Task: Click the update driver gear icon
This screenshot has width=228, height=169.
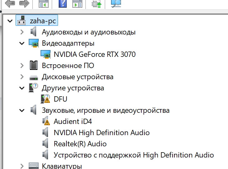Action: point(96,4)
